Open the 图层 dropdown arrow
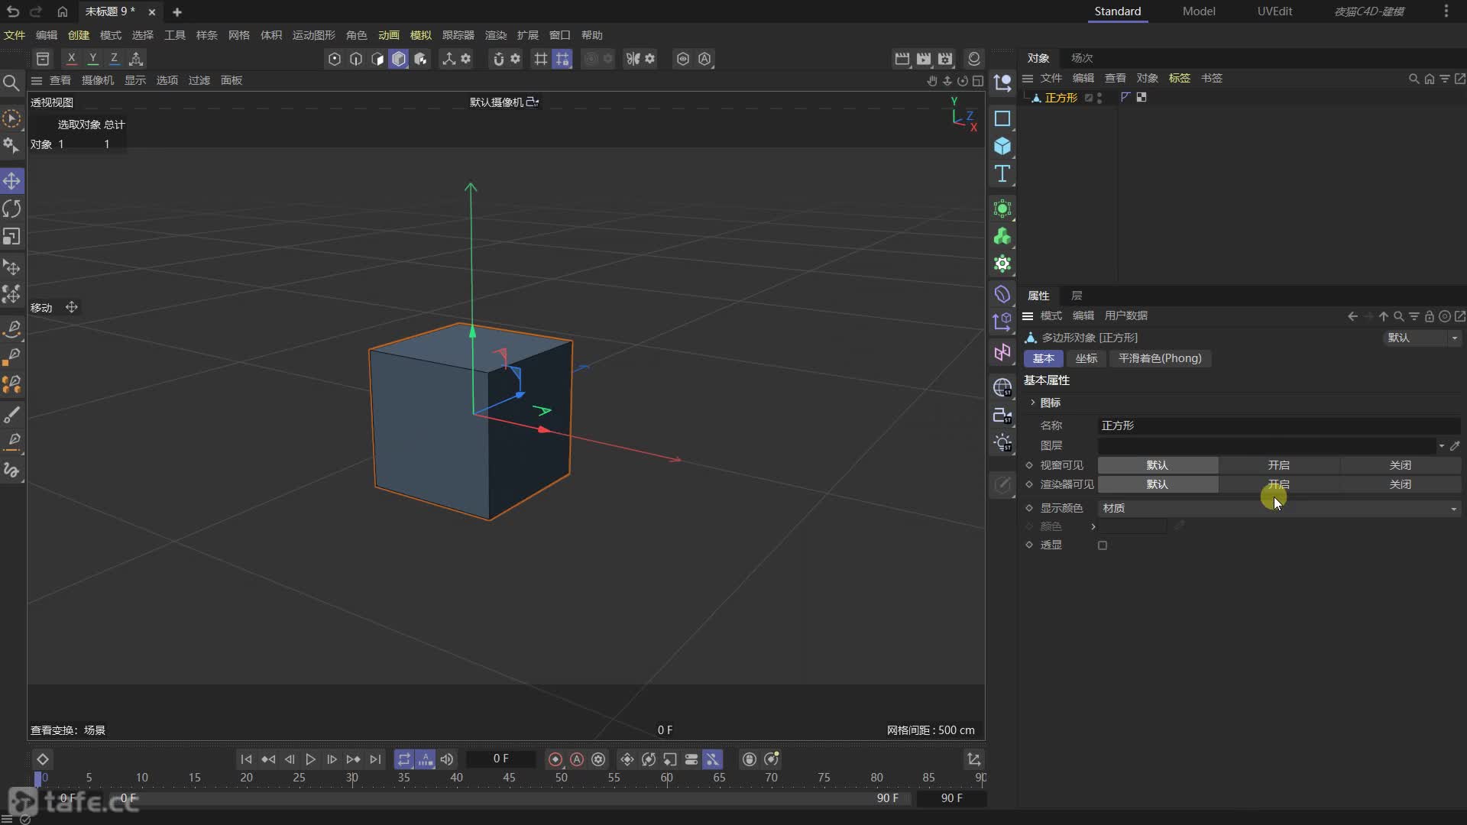1467x825 pixels. tap(1442, 445)
